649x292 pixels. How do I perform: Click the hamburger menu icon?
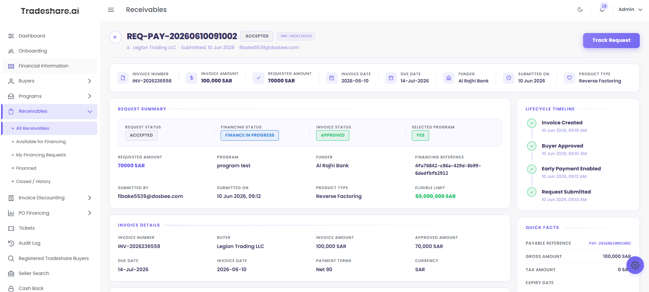tap(111, 10)
